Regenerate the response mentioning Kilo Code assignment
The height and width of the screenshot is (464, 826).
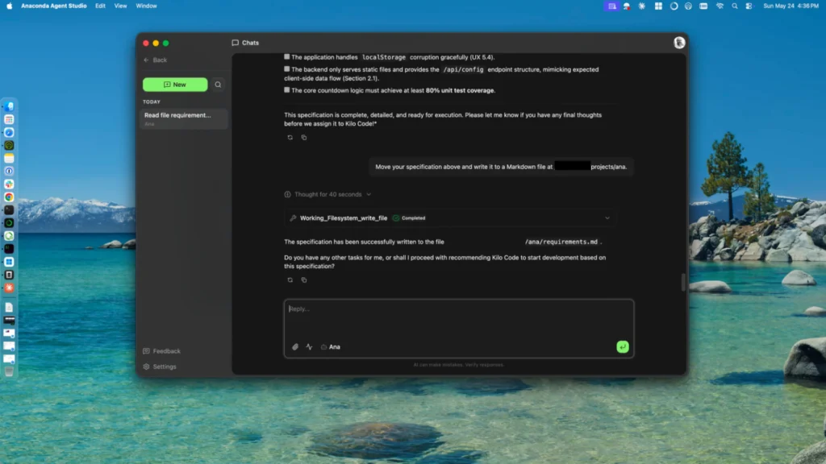[290, 137]
